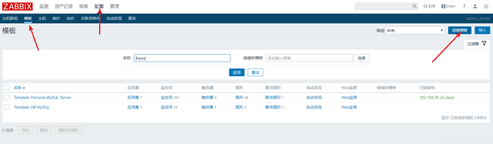Click the 删除并清除 button

68,130
